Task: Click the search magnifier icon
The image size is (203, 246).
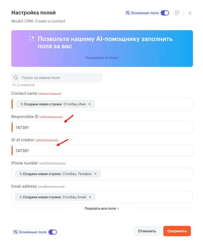Action: pos(16,78)
